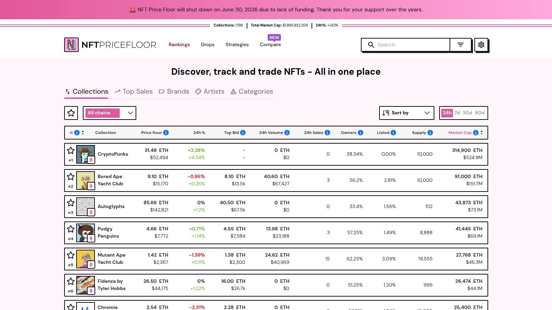Image resolution: width=552 pixels, height=310 pixels.
Task: Favorite Fidenza by Tyler Hobbs star
Action: click(x=71, y=281)
